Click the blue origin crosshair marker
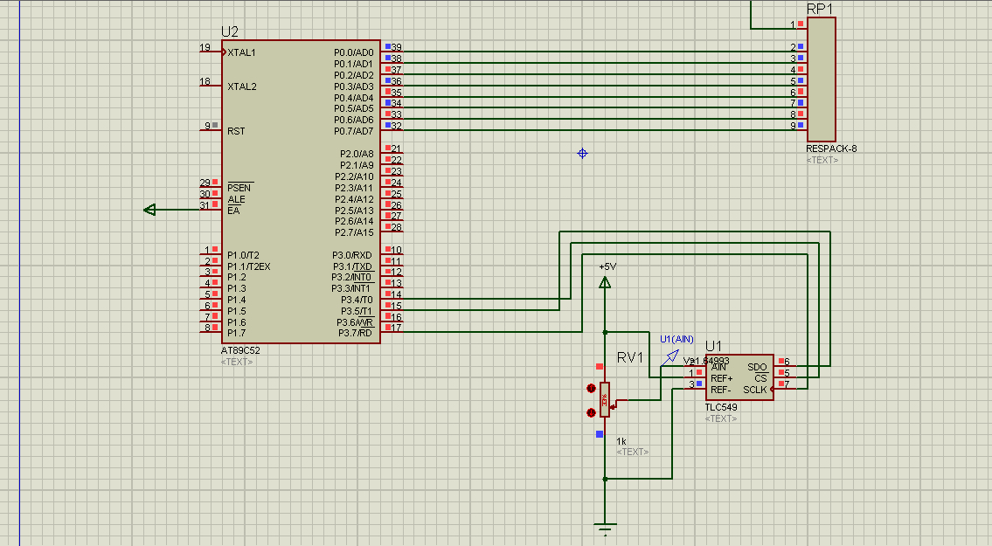The image size is (992, 546). (583, 153)
